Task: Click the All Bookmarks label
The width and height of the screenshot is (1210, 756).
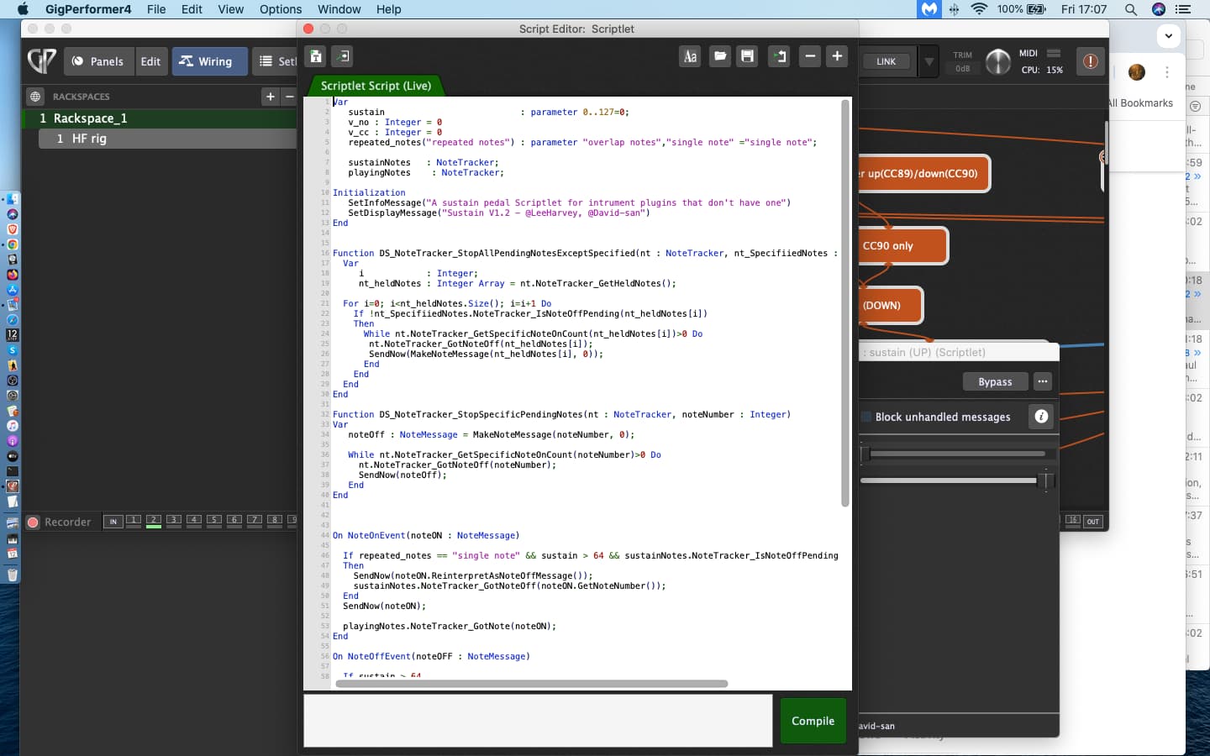Action: pos(1140,103)
